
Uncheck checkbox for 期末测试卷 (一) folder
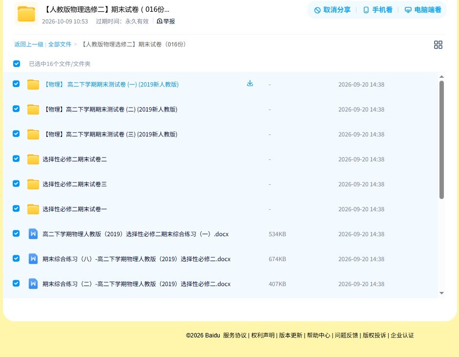(x=16, y=84)
